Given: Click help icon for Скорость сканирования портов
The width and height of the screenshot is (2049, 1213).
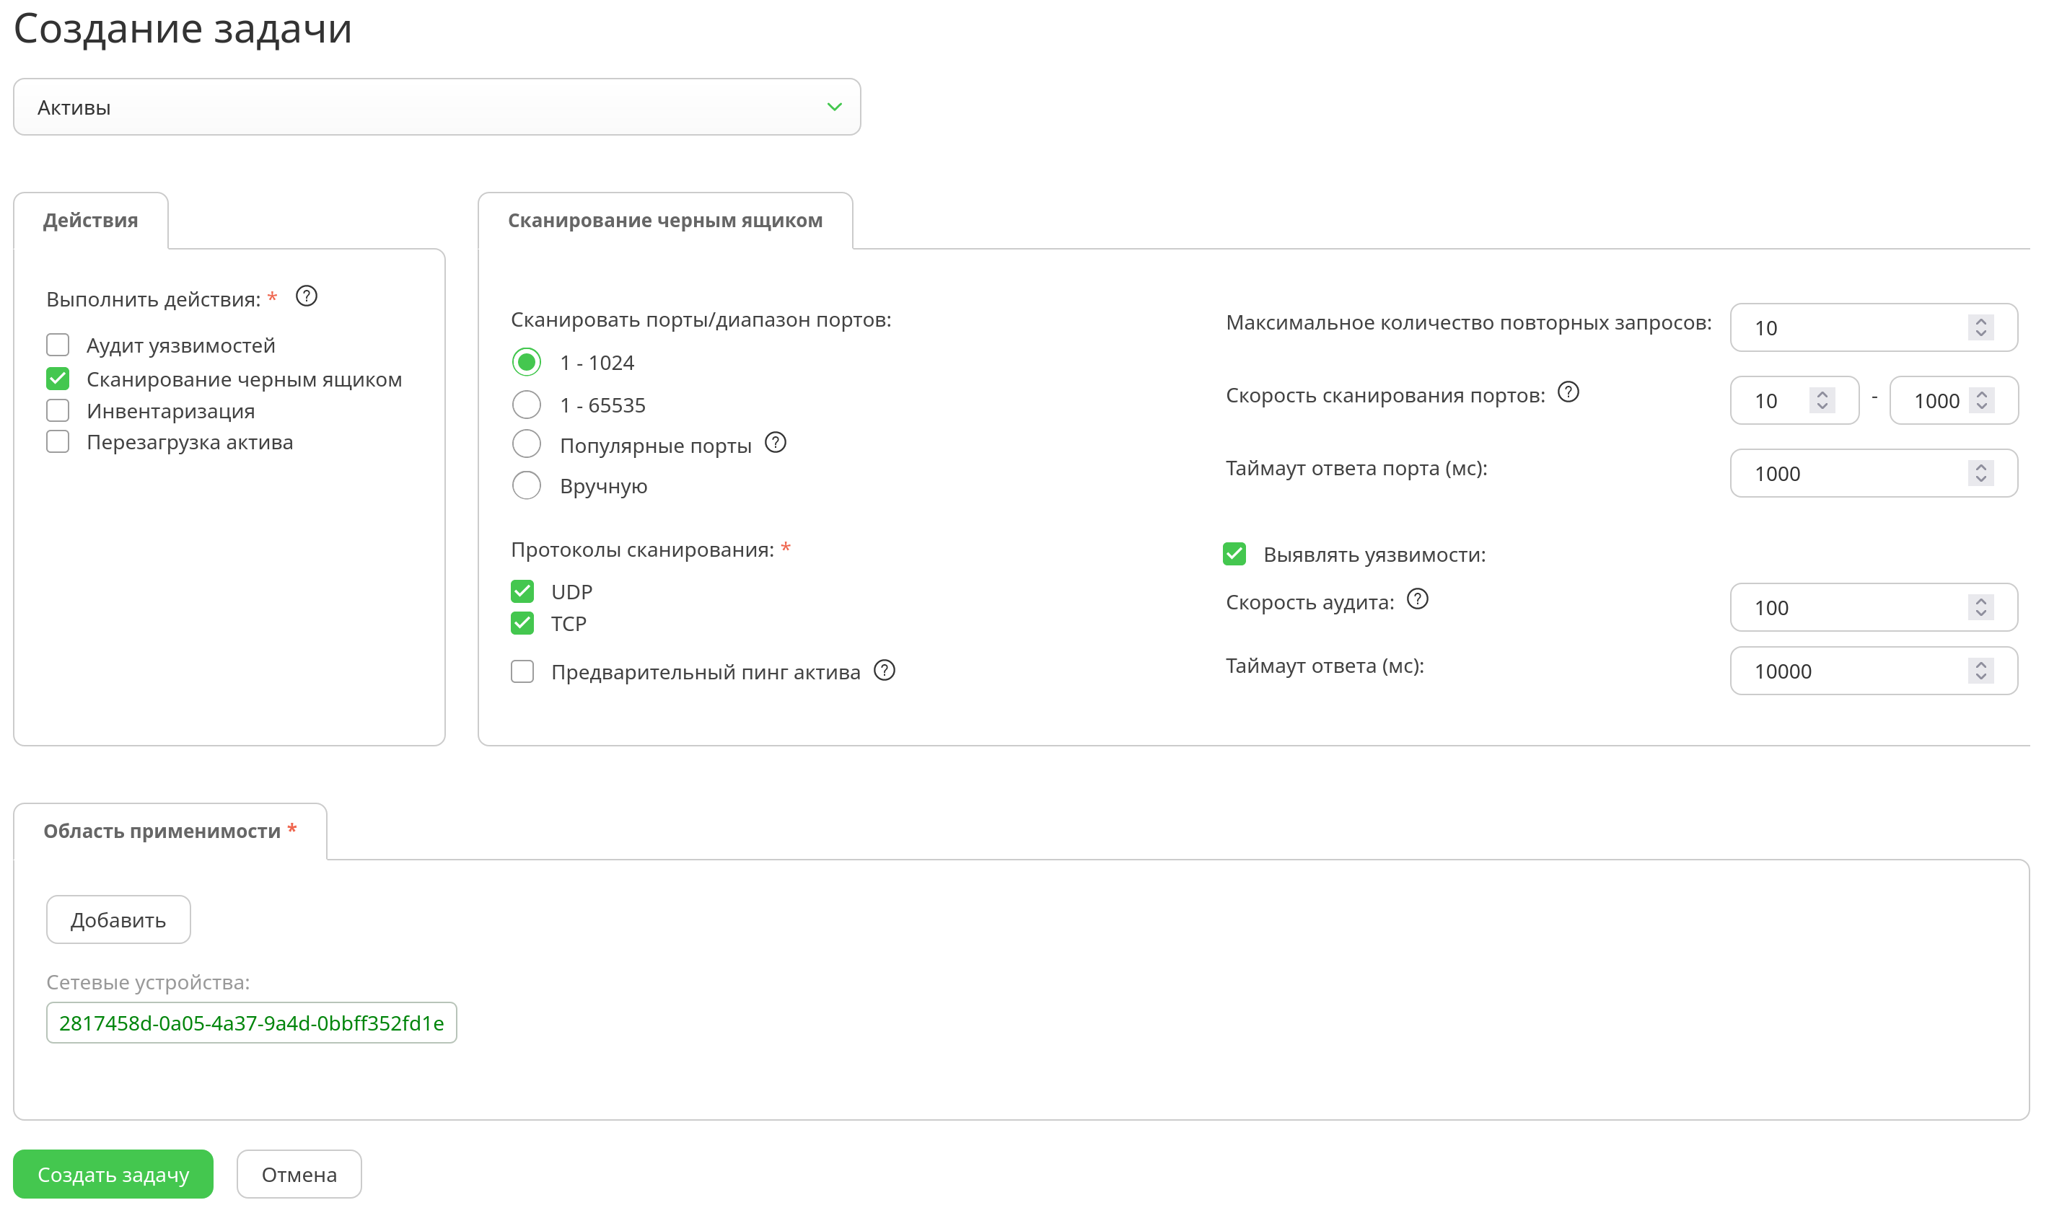Looking at the screenshot, I should coord(1567,392).
